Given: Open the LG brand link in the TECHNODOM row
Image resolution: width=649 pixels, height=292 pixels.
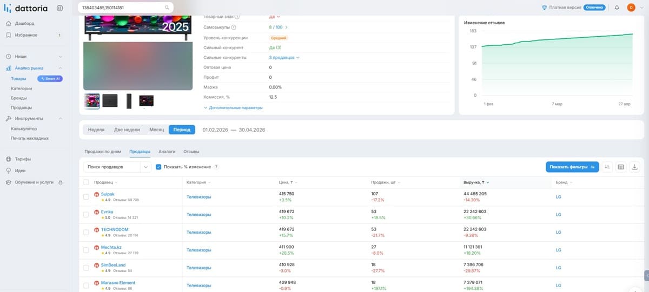Looking at the screenshot, I should tap(559, 232).
